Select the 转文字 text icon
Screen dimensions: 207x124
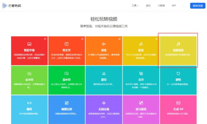click(x=66, y=44)
